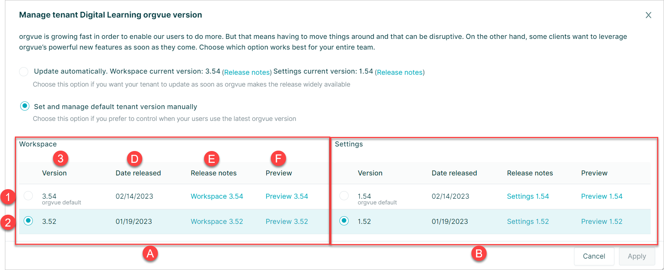The image size is (664, 270).
Task: Open Workspace 3.52 release notes
Action: (x=217, y=222)
